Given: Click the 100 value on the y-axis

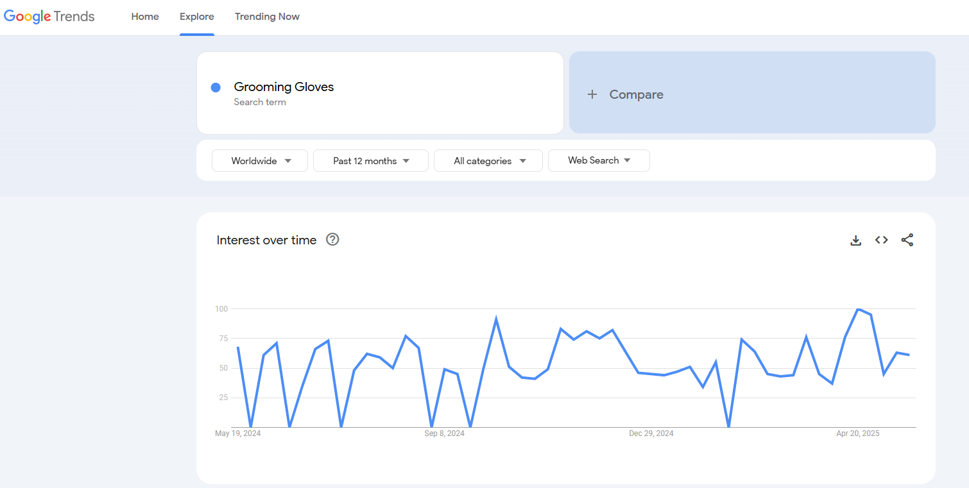Looking at the screenshot, I should click(x=221, y=309).
